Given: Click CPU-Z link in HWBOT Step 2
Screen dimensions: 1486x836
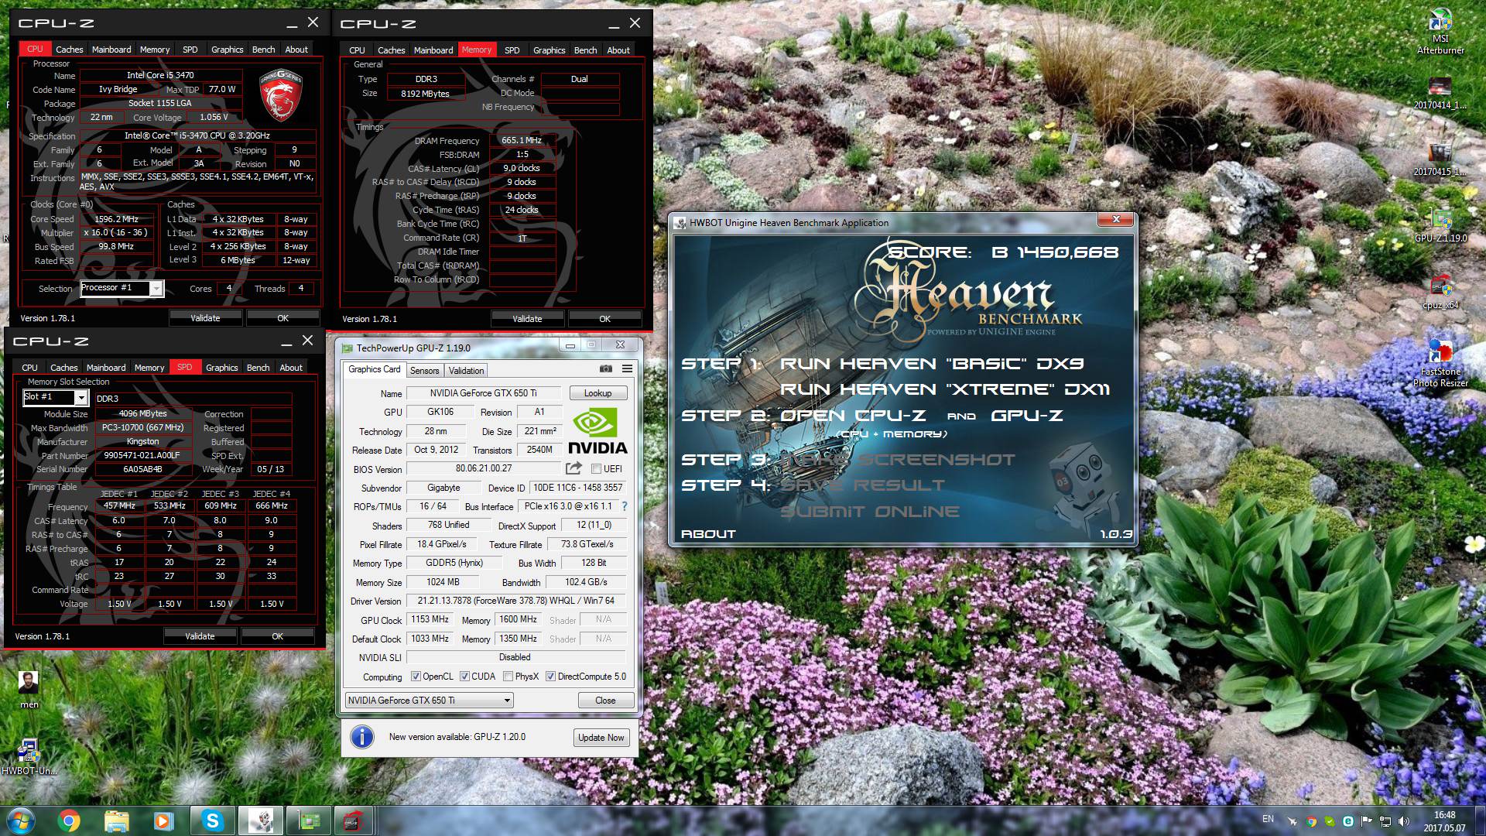Looking at the screenshot, I should point(890,416).
